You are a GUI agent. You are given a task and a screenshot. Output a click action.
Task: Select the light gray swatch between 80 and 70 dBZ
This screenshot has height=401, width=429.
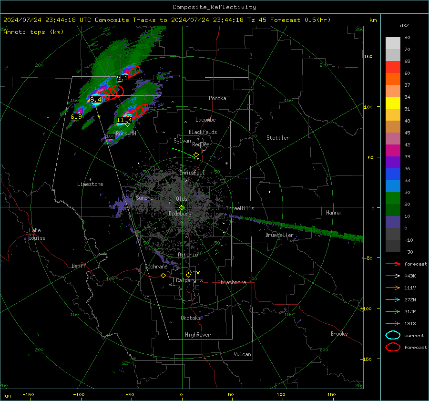click(393, 43)
